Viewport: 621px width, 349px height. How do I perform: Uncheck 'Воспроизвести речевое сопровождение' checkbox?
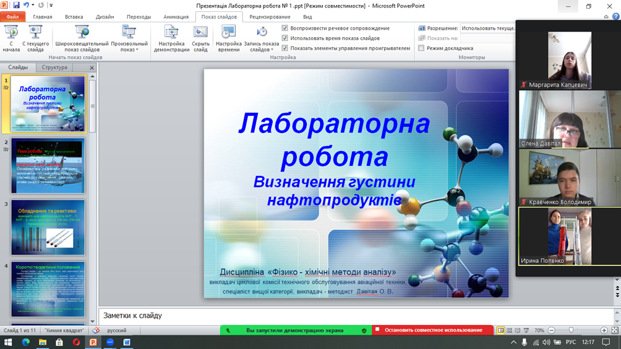pos(285,28)
